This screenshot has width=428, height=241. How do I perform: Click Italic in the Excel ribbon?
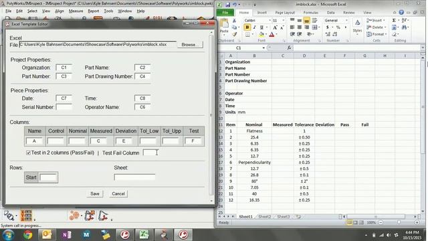pyautogui.click(x=254, y=27)
